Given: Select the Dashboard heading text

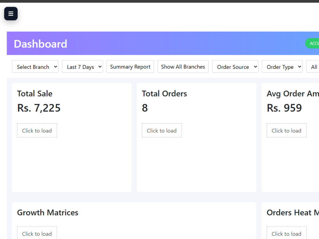Looking at the screenshot, I should [x=41, y=44].
